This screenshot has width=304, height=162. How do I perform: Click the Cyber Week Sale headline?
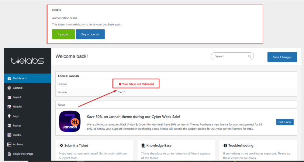[133, 117]
